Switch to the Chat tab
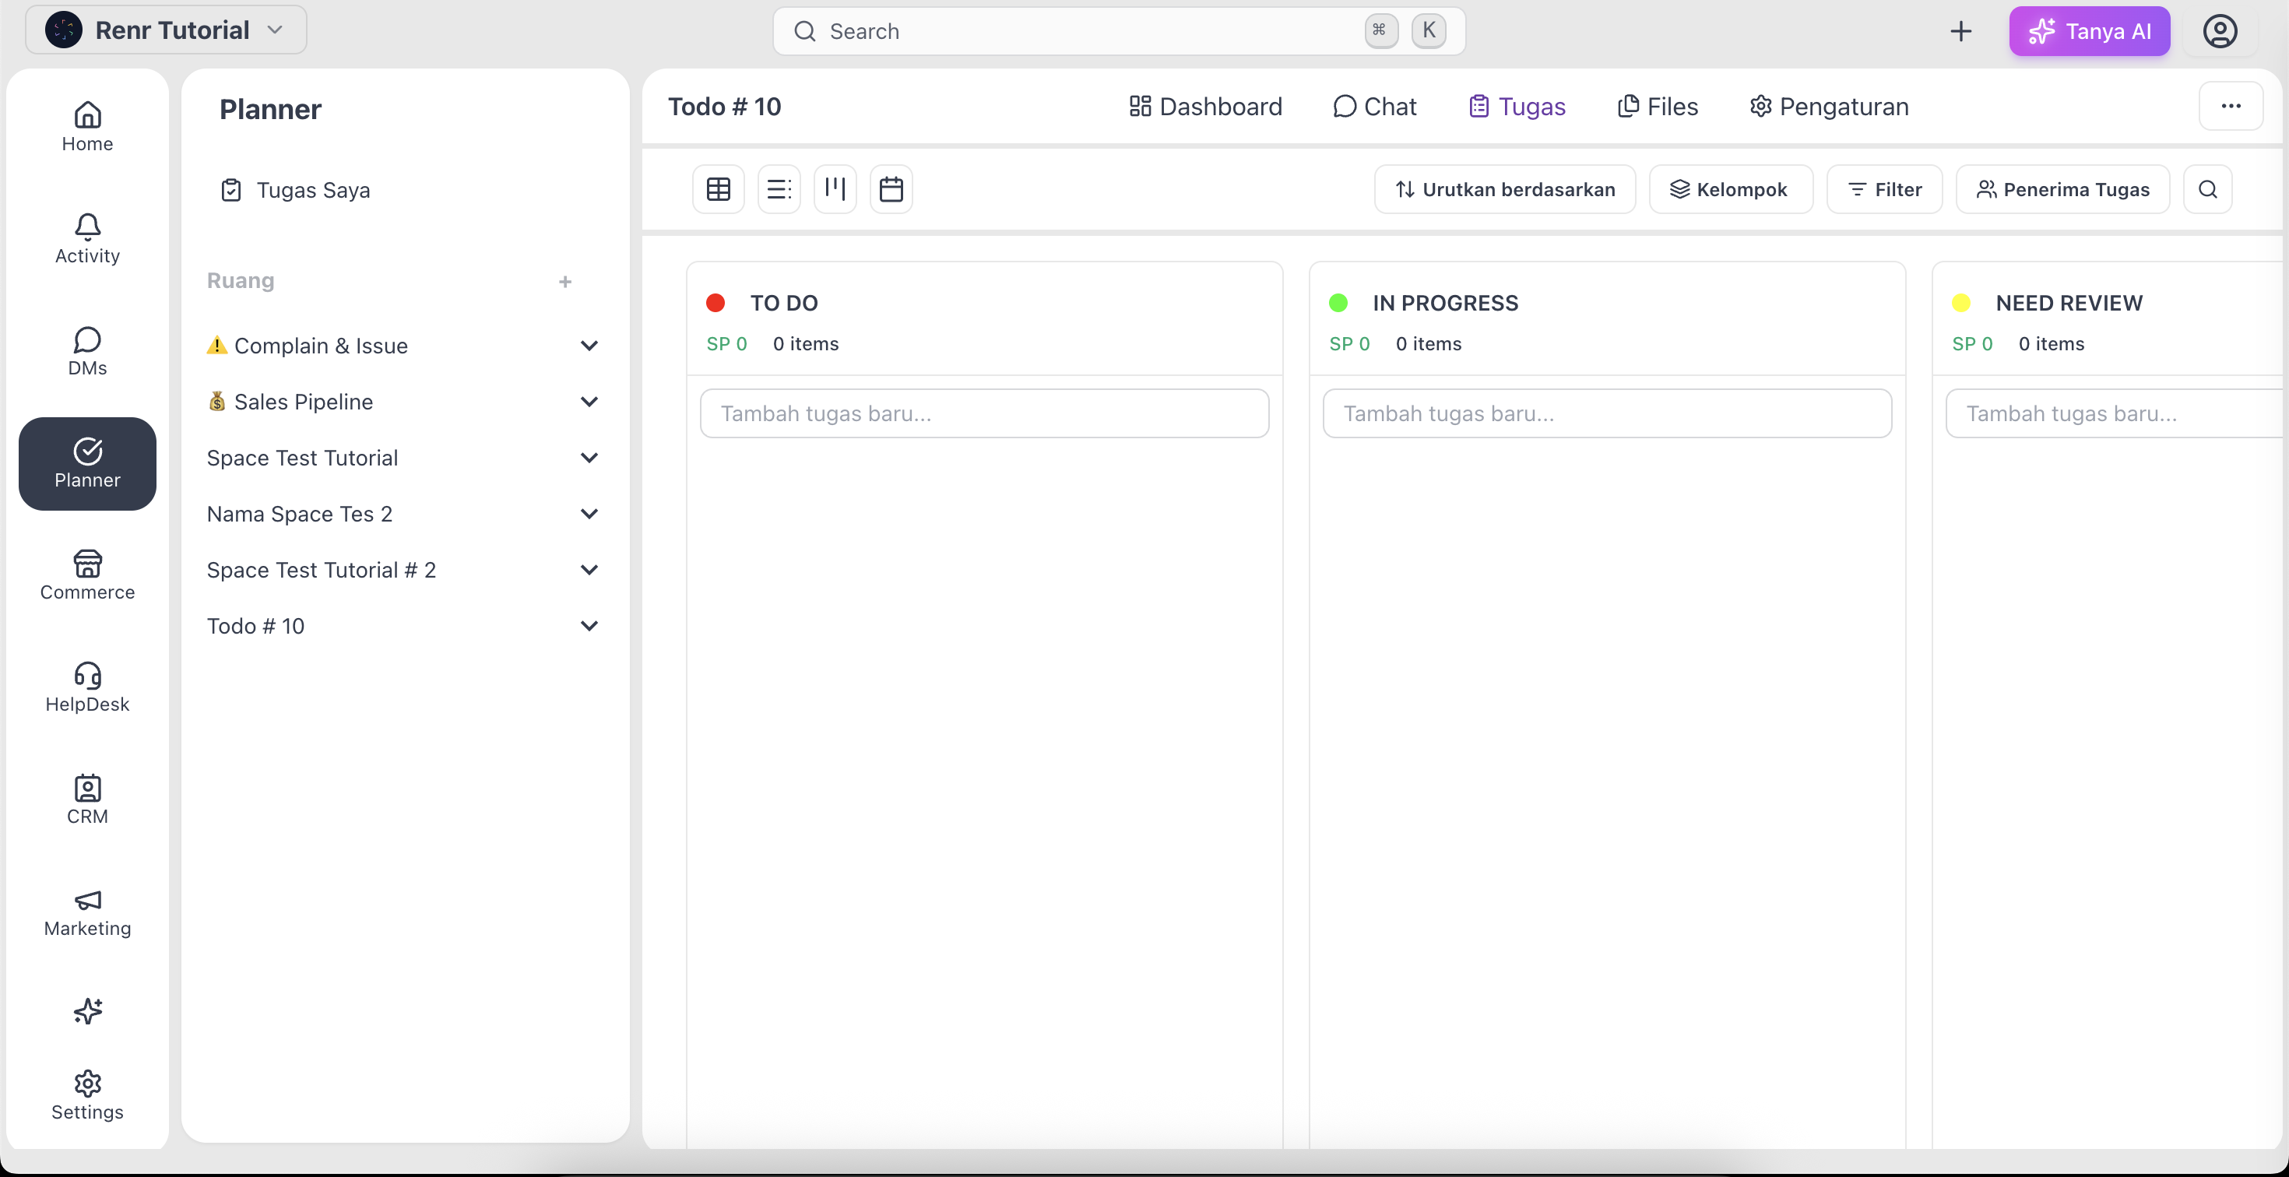The width and height of the screenshot is (2289, 1177). coord(1375,107)
